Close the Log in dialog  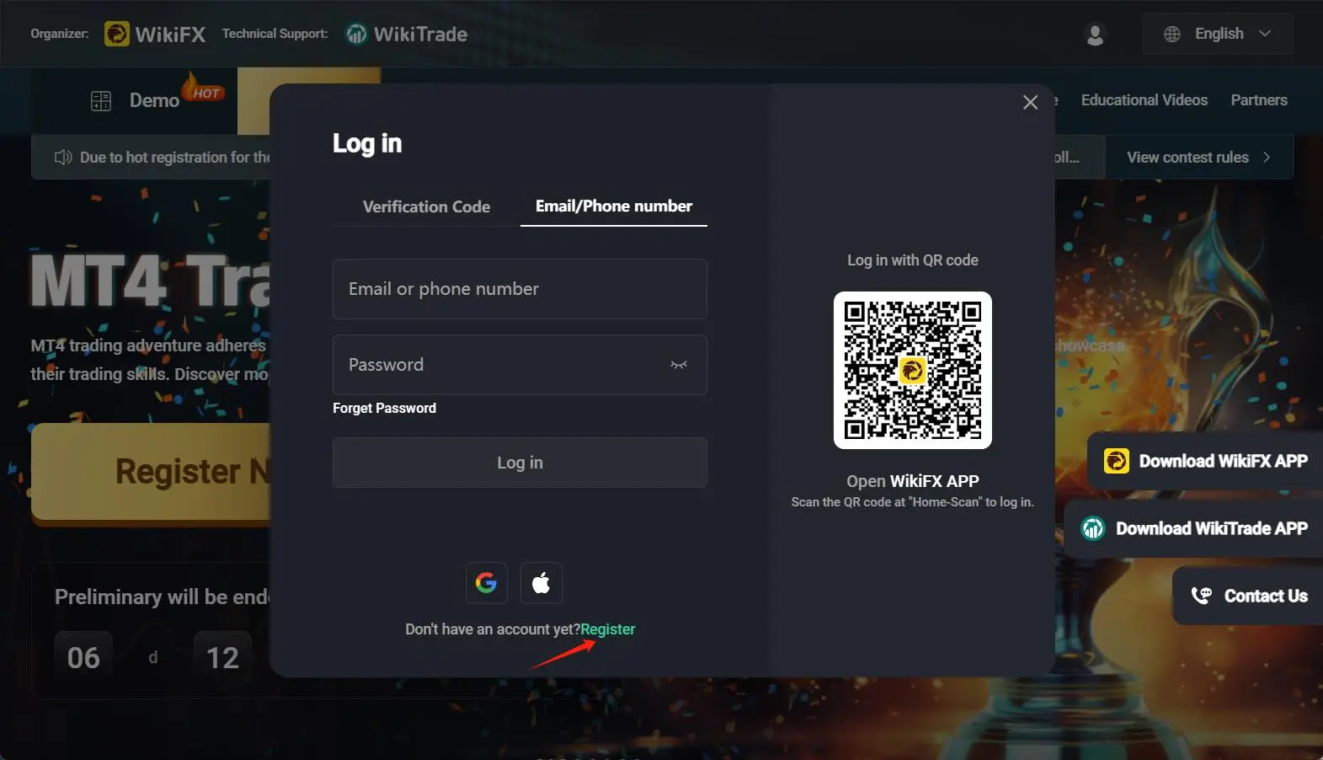[1030, 102]
